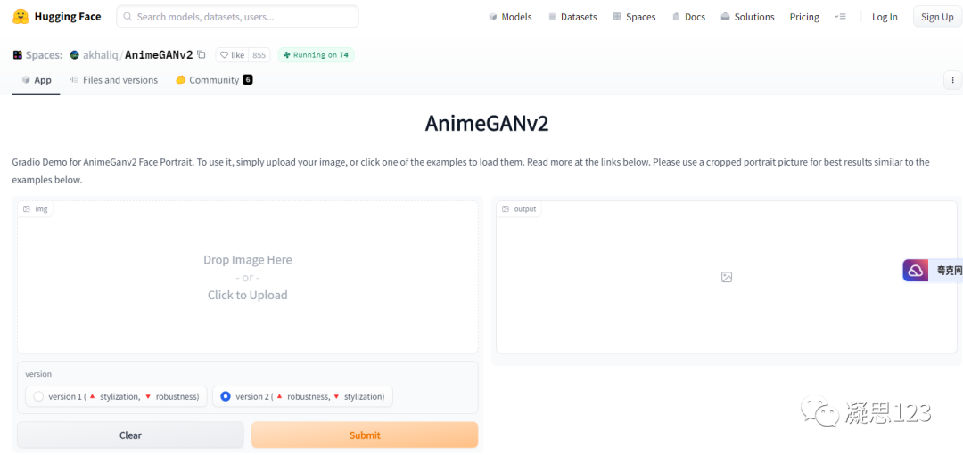Click the Hugging Face home text

click(x=68, y=17)
